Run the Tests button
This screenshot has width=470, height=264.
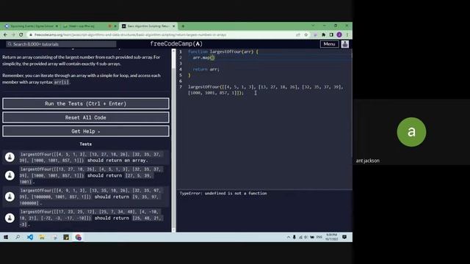tap(86, 103)
